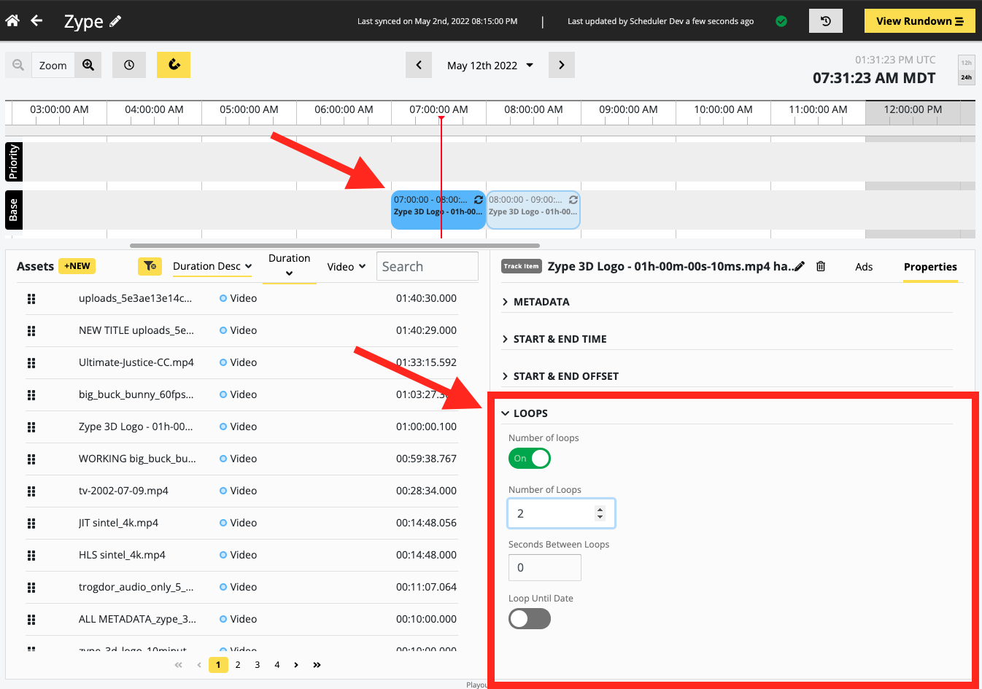Viewport: 982px width, 689px height.
Task: Grab drag handle for Zype 3D Logo asset
Action: [x=31, y=427]
